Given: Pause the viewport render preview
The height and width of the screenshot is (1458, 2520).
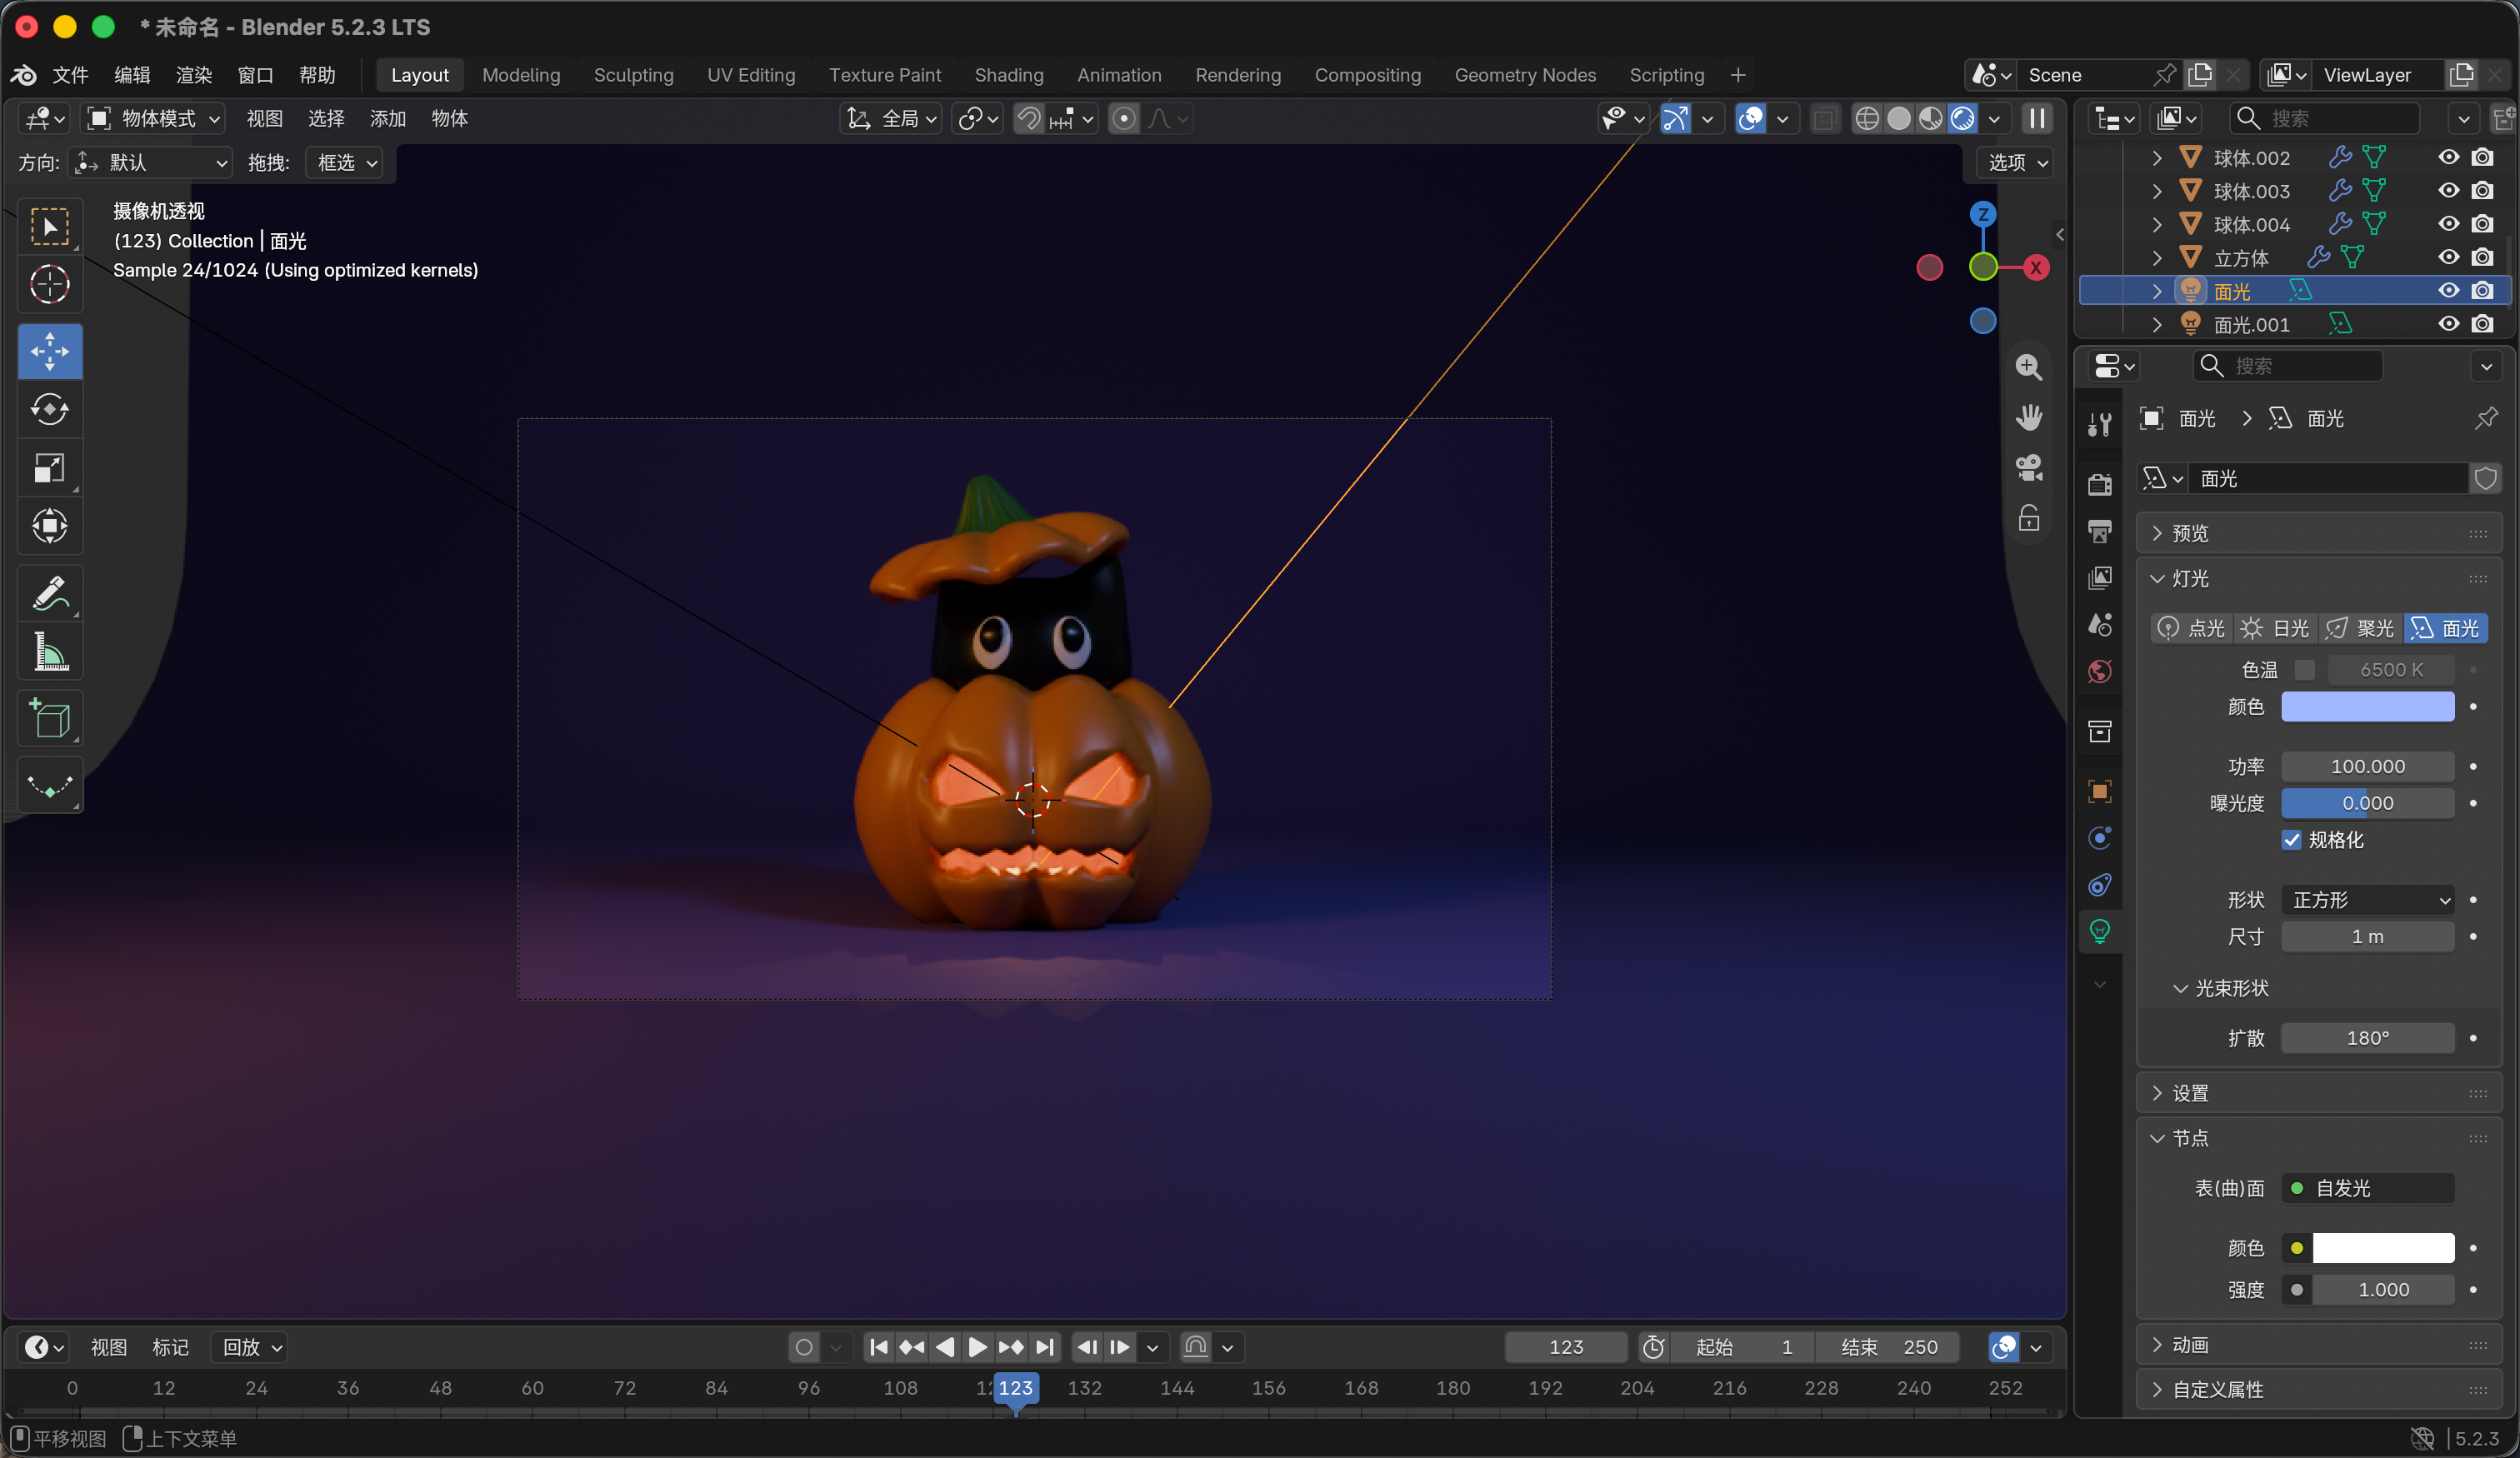Looking at the screenshot, I should click(x=2037, y=119).
